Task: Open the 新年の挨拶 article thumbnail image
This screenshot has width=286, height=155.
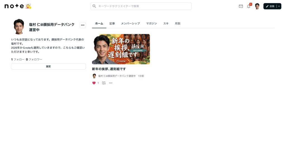Action: coord(121,49)
